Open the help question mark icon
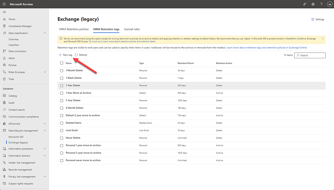This screenshot has height=190, width=334. 321,4
